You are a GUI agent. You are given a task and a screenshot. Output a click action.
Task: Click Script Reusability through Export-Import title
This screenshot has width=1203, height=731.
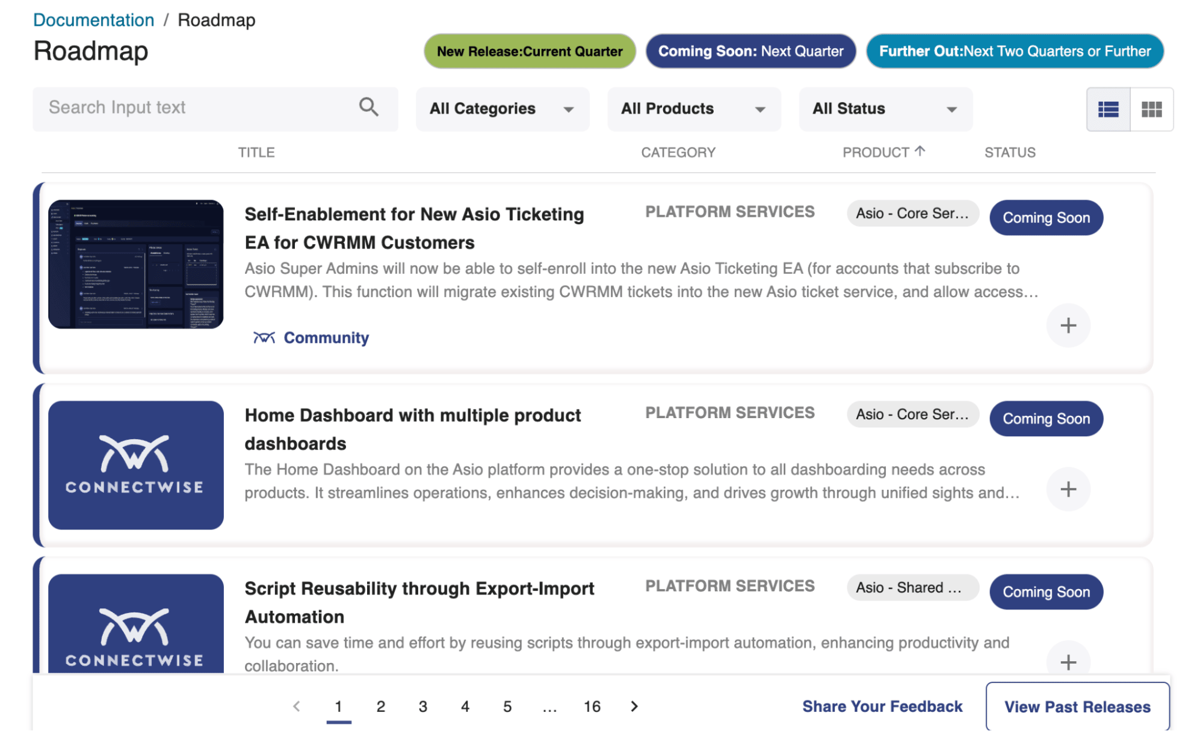click(x=419, y=602)
